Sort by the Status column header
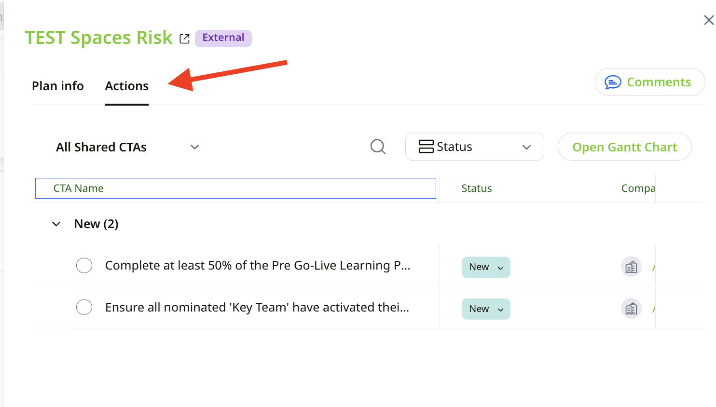 476,189
